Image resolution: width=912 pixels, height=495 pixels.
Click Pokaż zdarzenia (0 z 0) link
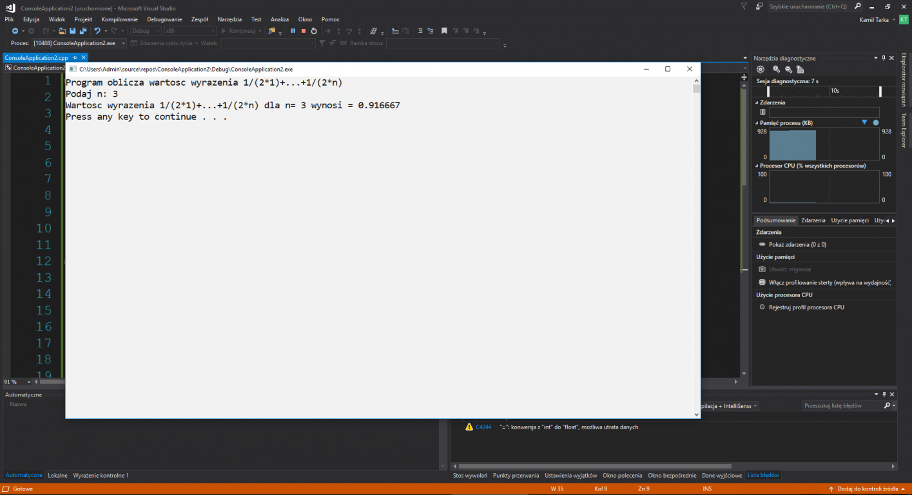[797, 244]
